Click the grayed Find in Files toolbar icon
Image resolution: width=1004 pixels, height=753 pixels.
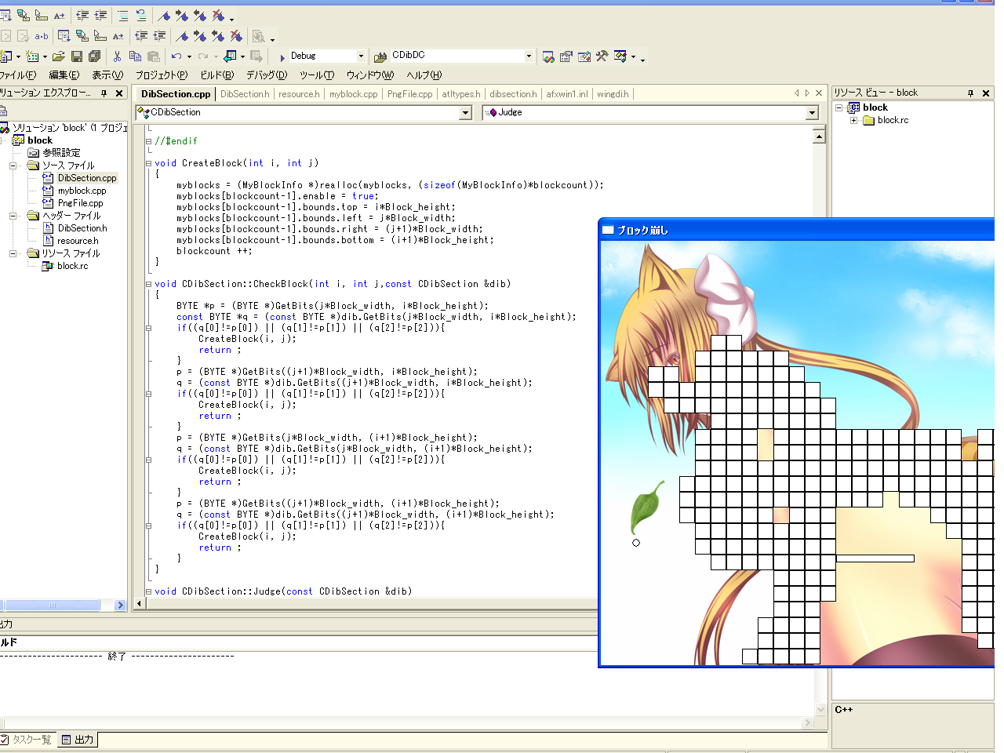258,36
